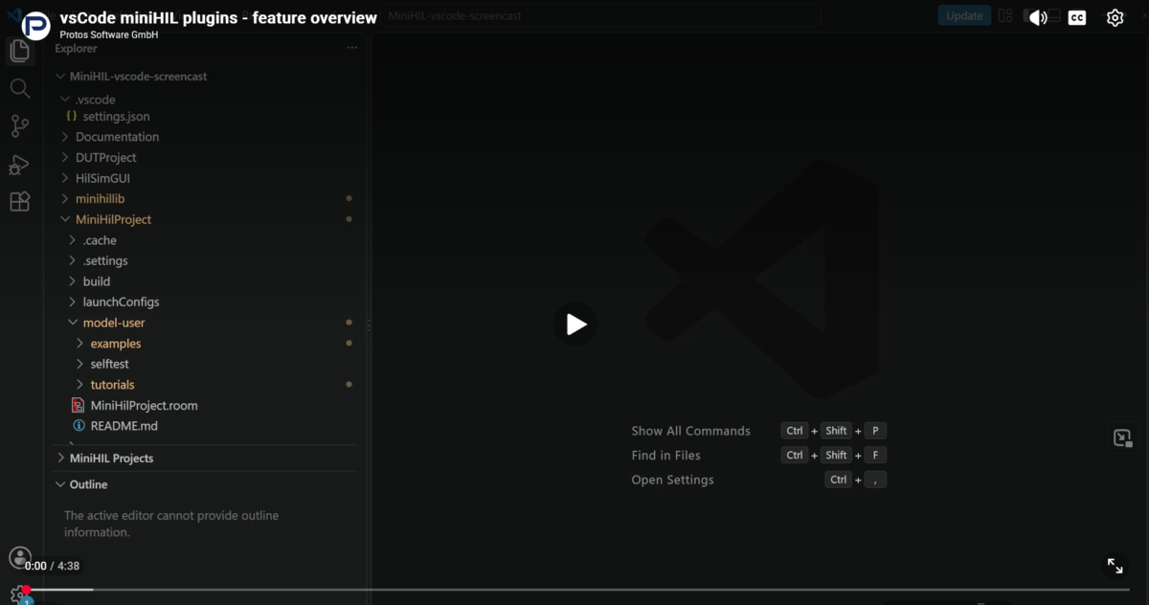This screenshot has width=1149, height=605.
Task: Toggle the panel layout icon in title bar
Action: click(1053, 15)
